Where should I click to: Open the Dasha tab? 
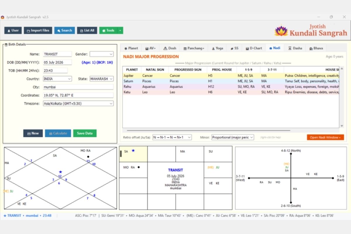click(x=295, y=48)
